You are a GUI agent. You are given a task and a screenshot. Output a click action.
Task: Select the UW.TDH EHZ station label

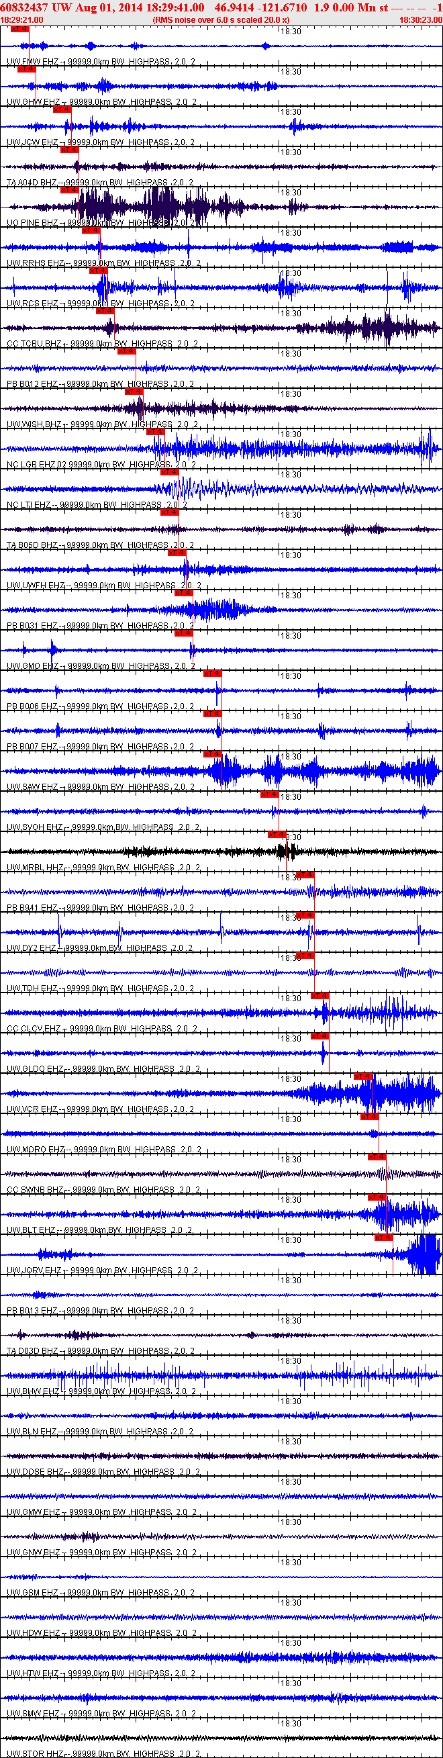pos(100,988)
